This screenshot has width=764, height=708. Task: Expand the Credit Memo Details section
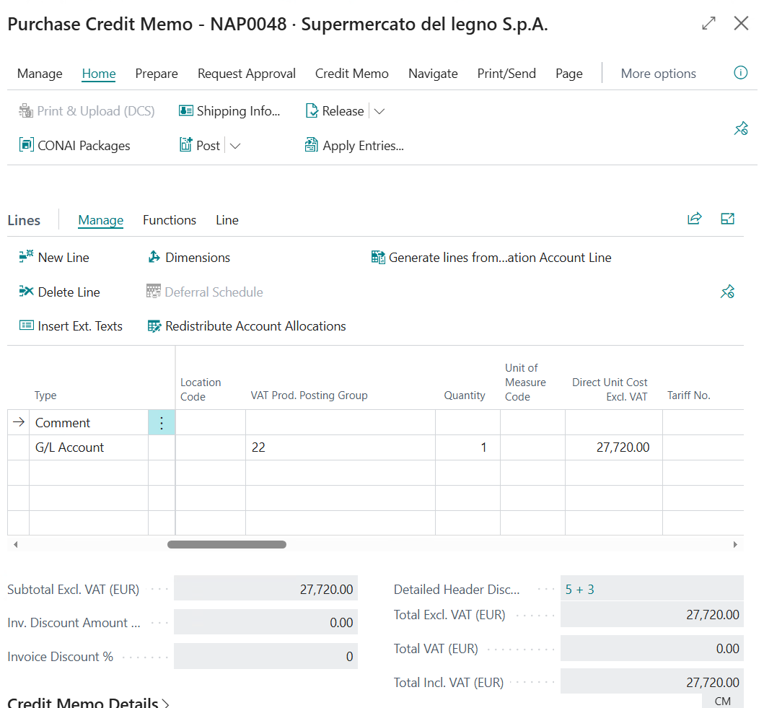pyautogui.click(x=88, y=703)
